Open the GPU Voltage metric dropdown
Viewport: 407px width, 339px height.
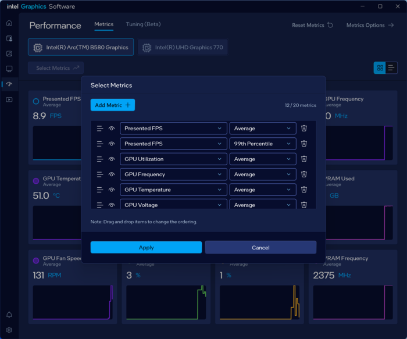coord(173,204)
